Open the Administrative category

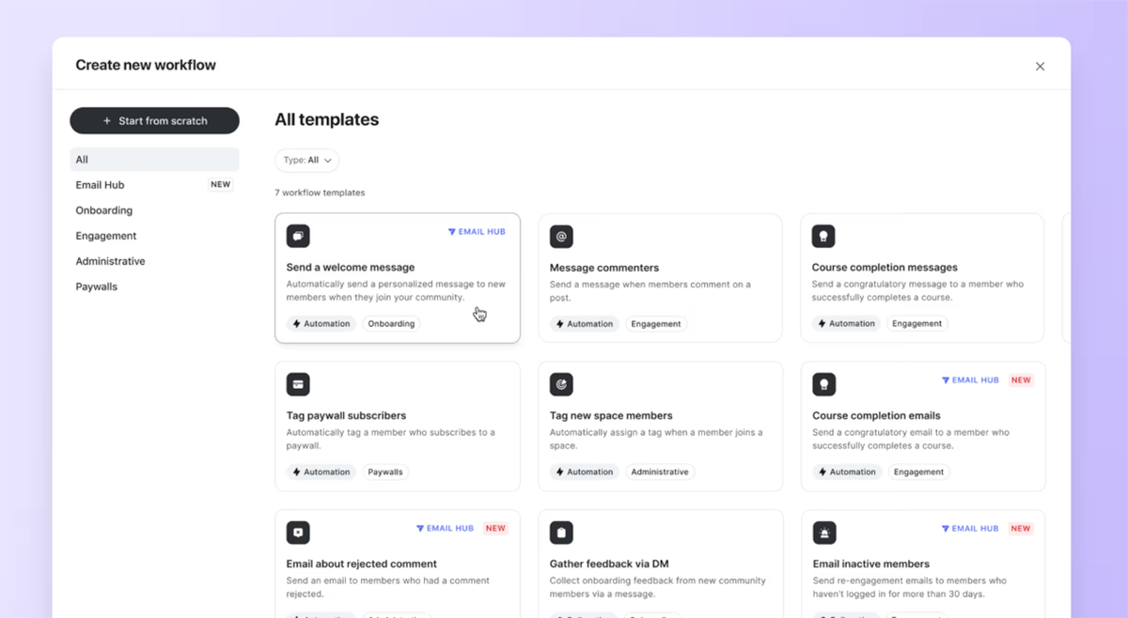coord(110,261)
